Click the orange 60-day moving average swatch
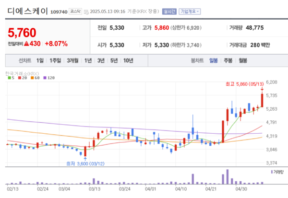 (32, 78)
